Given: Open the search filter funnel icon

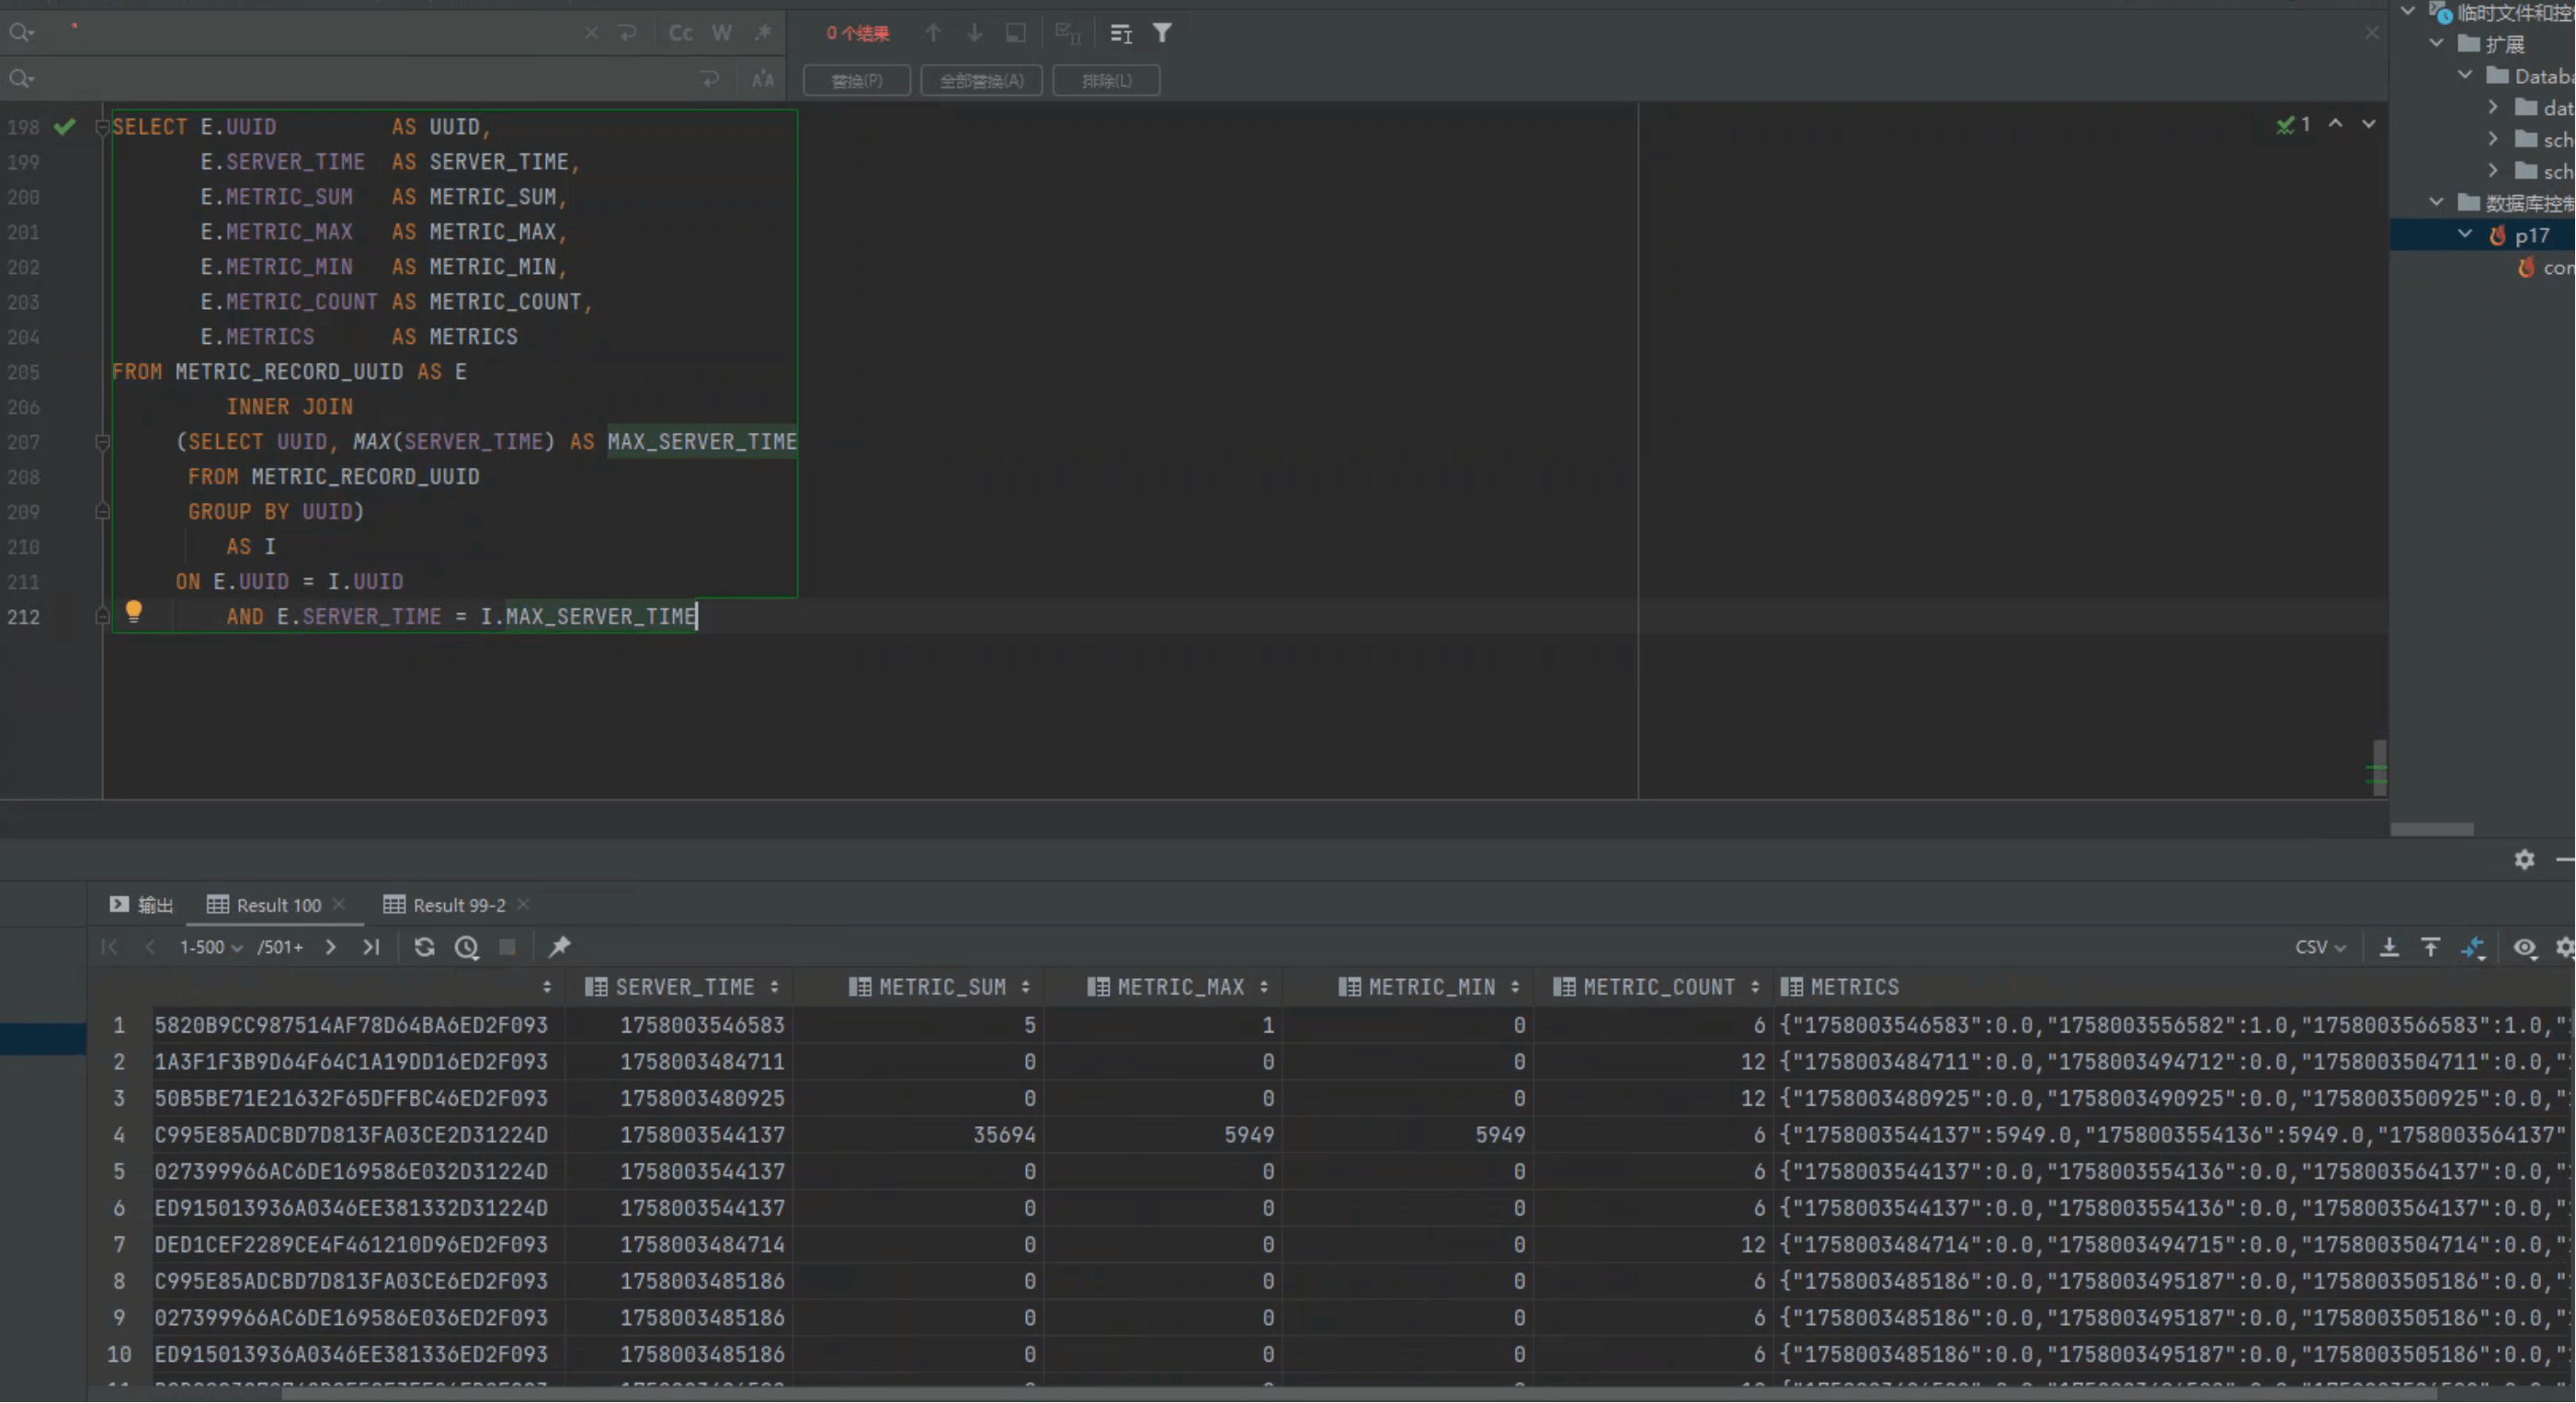Looking at the screenshot, I should click(x=1162, y=33).
